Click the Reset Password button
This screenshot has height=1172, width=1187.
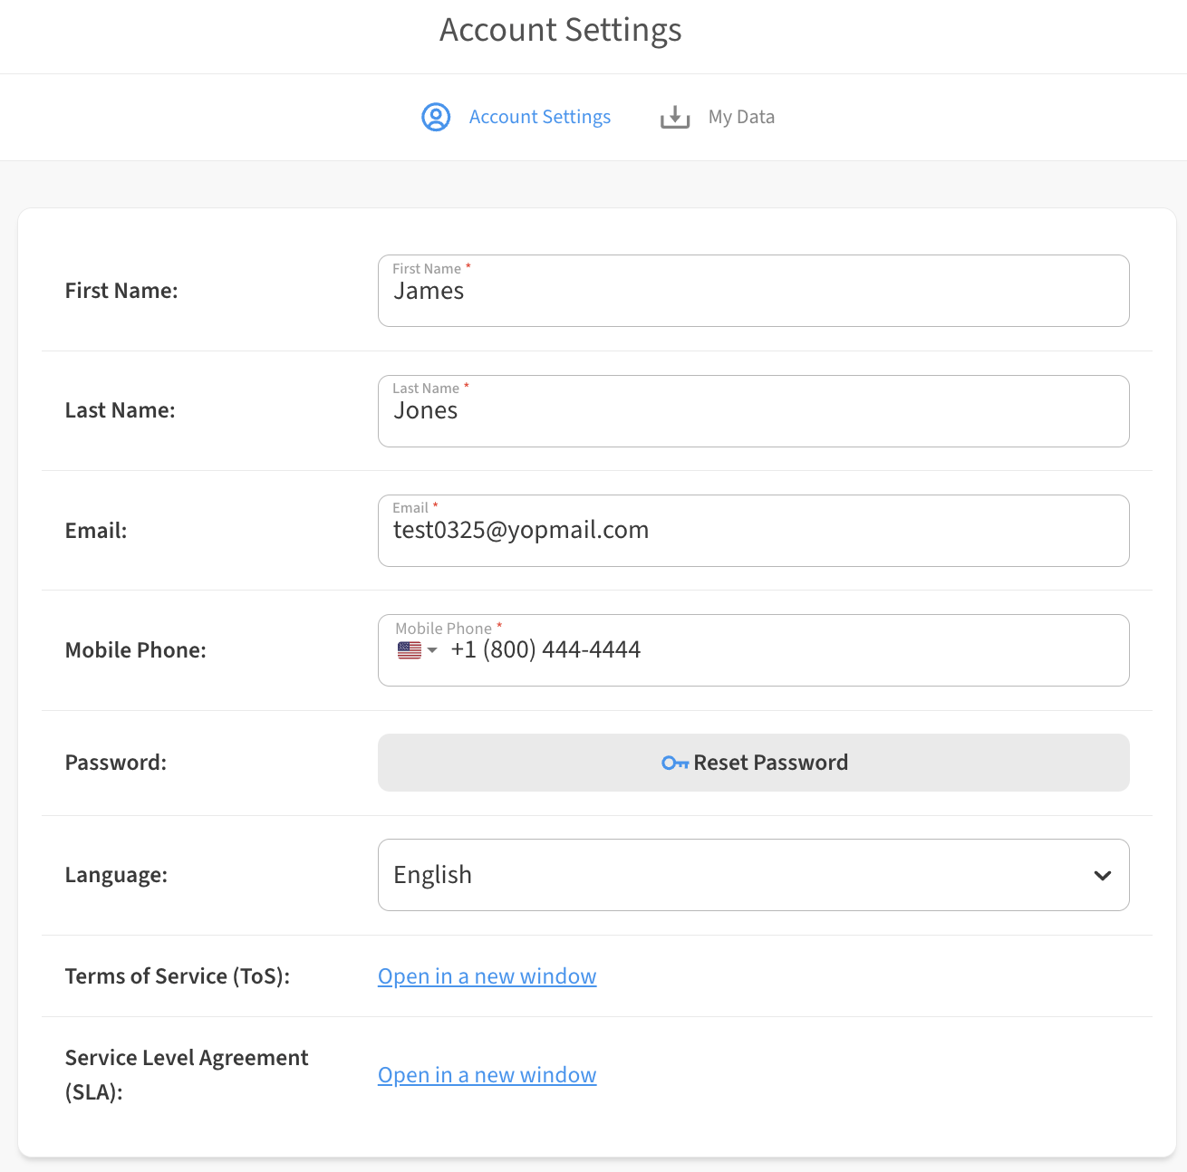(753, 763)
